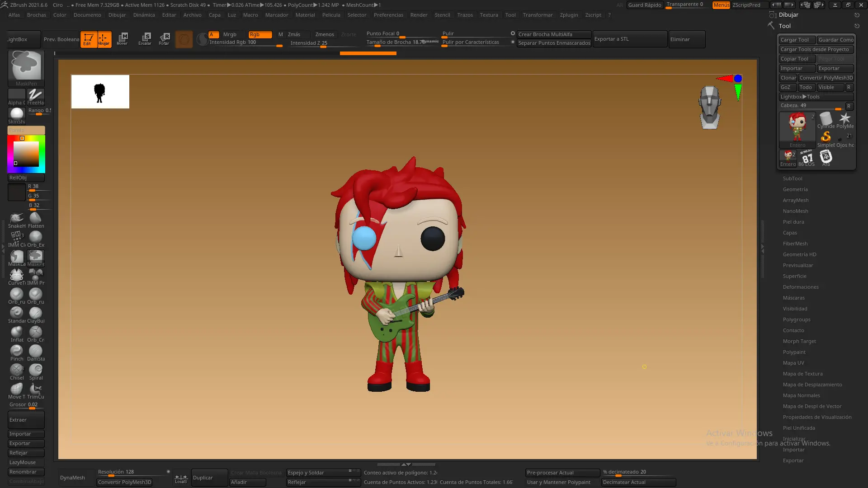Click the Guard Rápido button
Screen dimensions: 868x488
pos(645,5)
